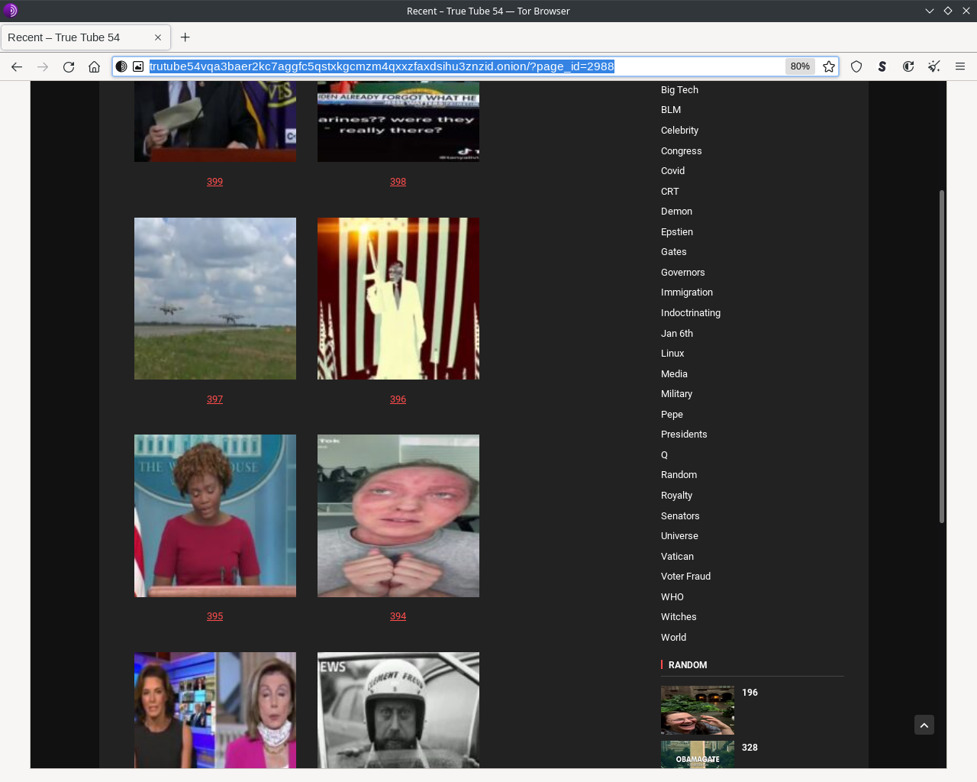Close the Recent – True Tube 54 tab
This screenshot has width=977, height=782.
pos(158,37)
